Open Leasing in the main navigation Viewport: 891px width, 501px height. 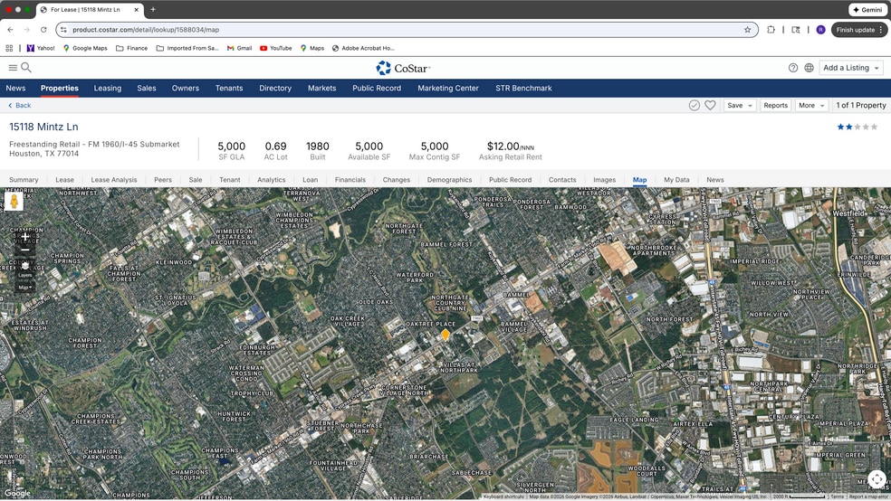tap(107, 89)
